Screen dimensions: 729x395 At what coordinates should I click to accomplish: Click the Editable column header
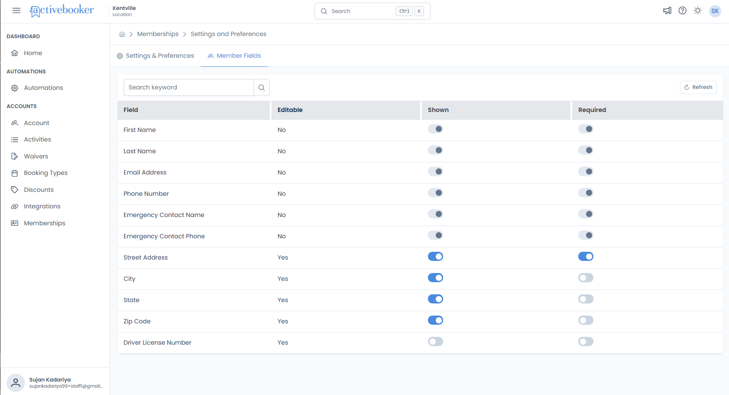click(x=346, y=110)
